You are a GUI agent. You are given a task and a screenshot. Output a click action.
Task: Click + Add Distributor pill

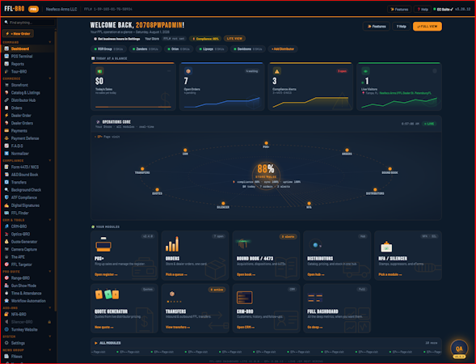(283, 49)
